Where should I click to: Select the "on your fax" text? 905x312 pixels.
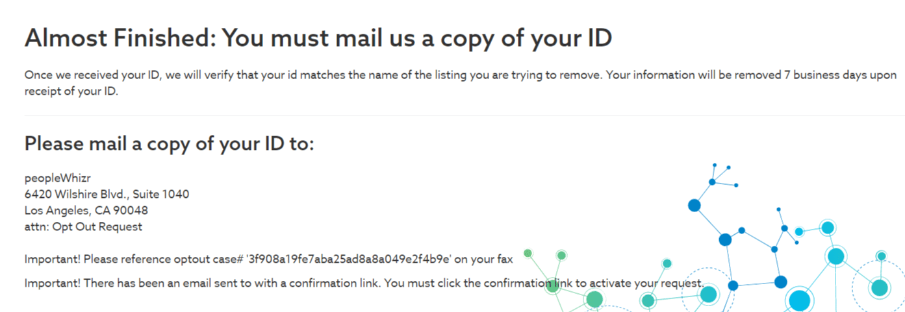484,259
